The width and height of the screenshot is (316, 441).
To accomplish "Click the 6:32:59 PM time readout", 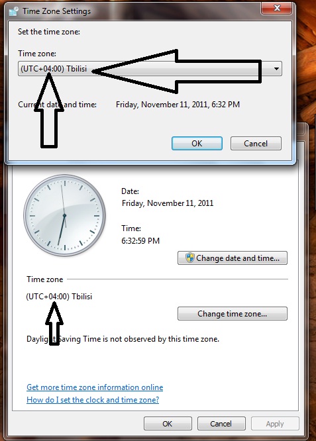I will click(x=140, y=241).
